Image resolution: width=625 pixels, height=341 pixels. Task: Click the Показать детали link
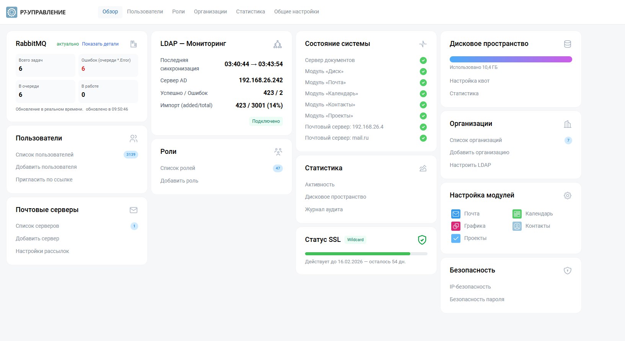[x=100, y=44]
